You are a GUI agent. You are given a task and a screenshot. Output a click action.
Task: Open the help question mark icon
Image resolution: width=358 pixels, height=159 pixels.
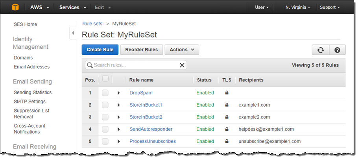tap(337, 50)
